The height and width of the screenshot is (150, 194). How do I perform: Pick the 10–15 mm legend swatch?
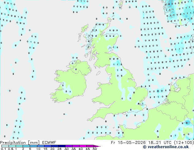[41, 146]
